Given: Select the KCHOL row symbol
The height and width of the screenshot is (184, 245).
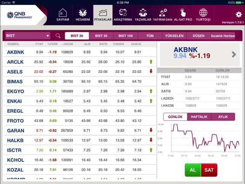Looking at the screenshot, I should pos(16,160).
